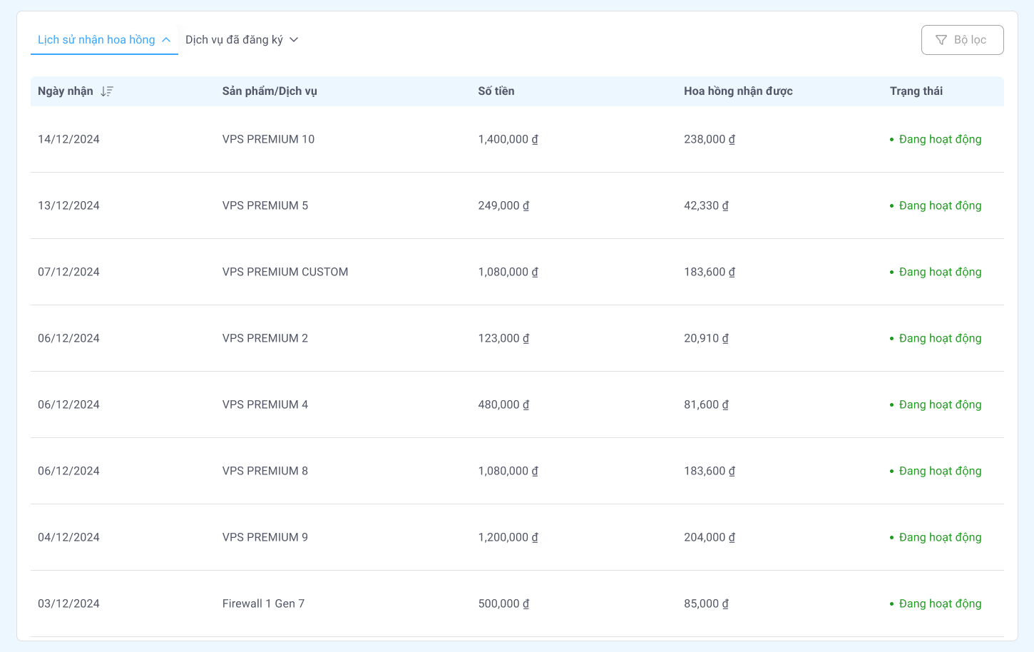Click the funnel icon in Bộ lọc
Viewport: 1034px width, 652px height.
[x=941, y=40]
